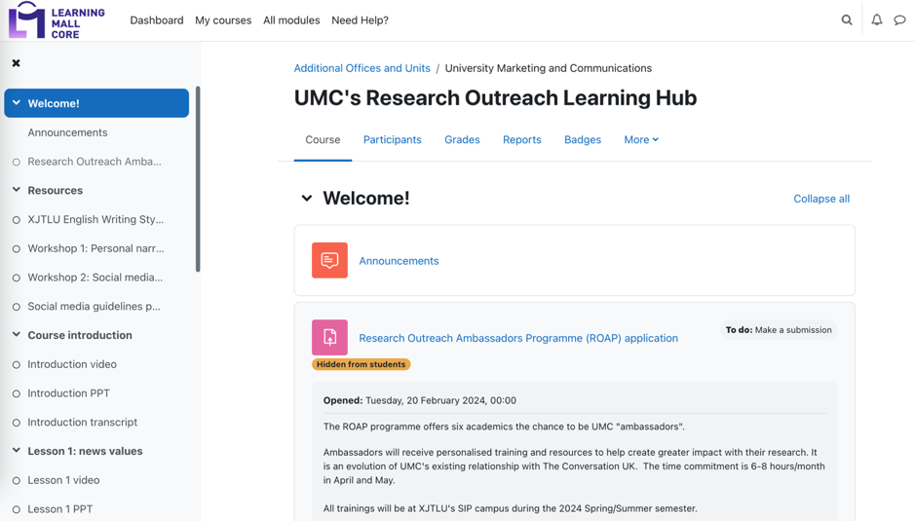The image size is (915, 521).
Task: Click the Learning Mall Core logo
Action: click(57, 20)
